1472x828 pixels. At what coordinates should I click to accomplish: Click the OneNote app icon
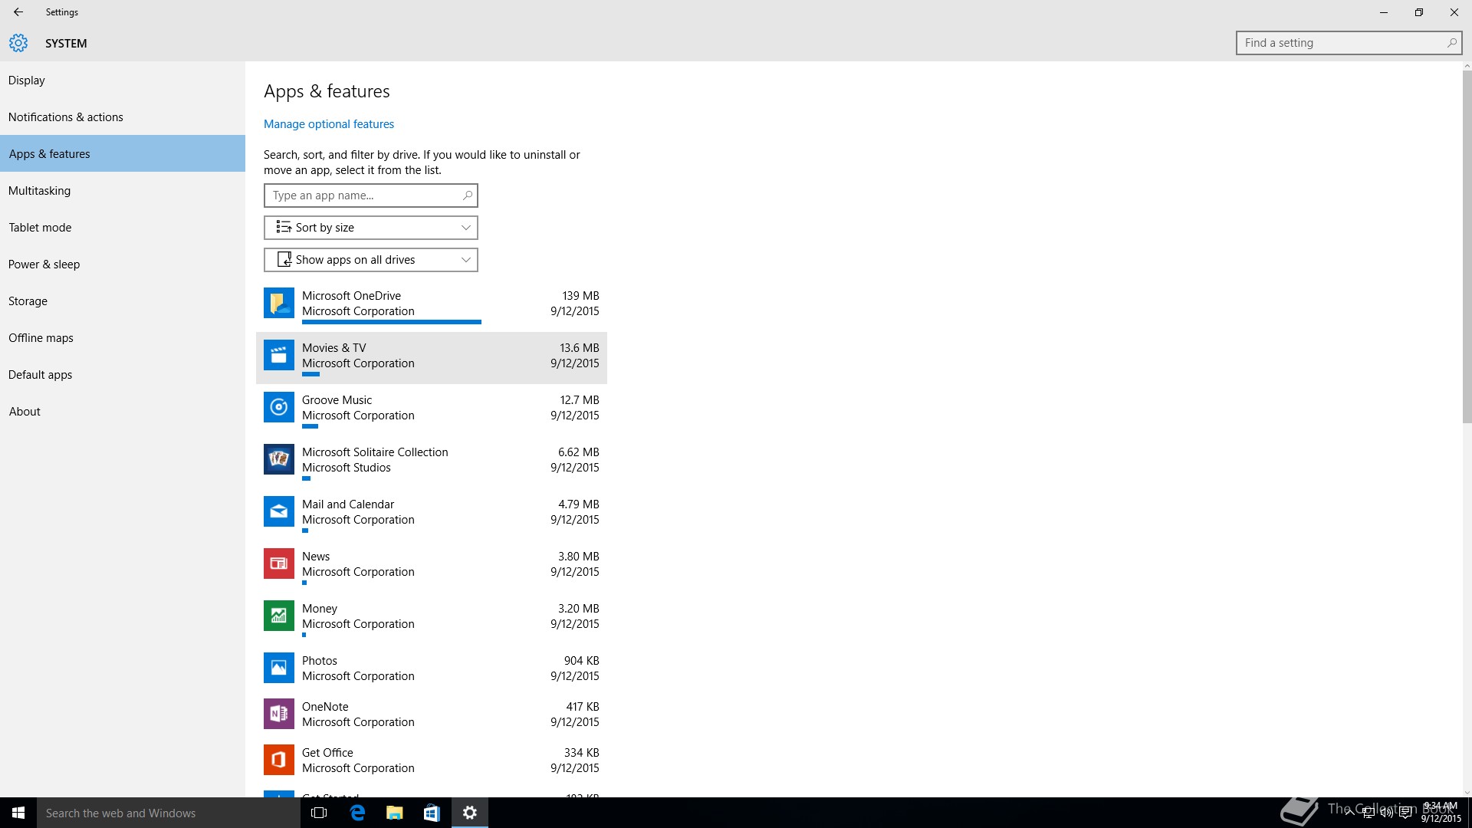click(x=279, y=714)
